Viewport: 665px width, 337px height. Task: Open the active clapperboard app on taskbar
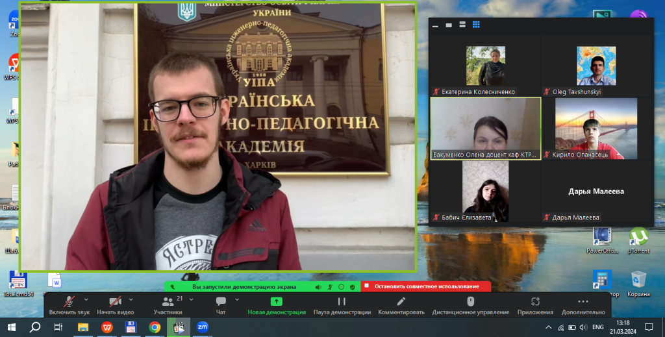pos(179,327)
